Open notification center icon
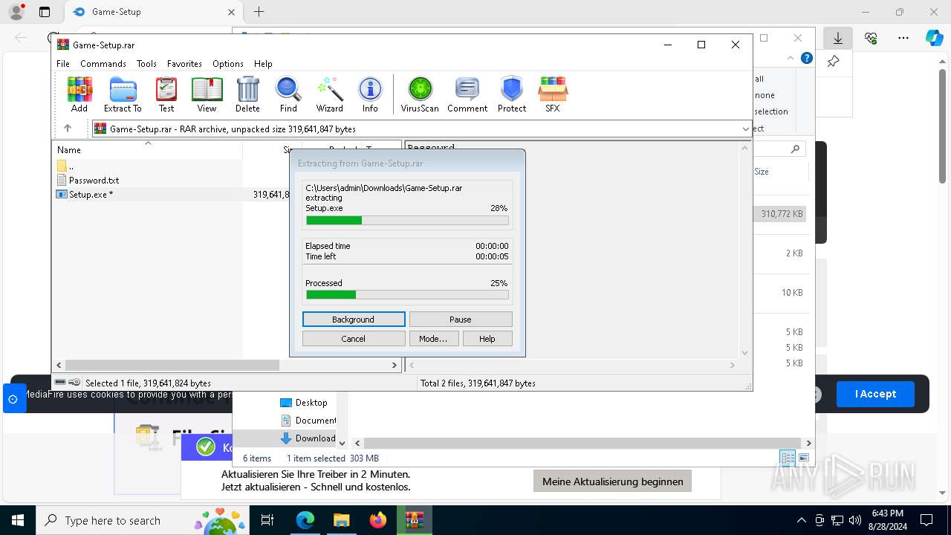The image size is (951, 535). pos(926,520)
